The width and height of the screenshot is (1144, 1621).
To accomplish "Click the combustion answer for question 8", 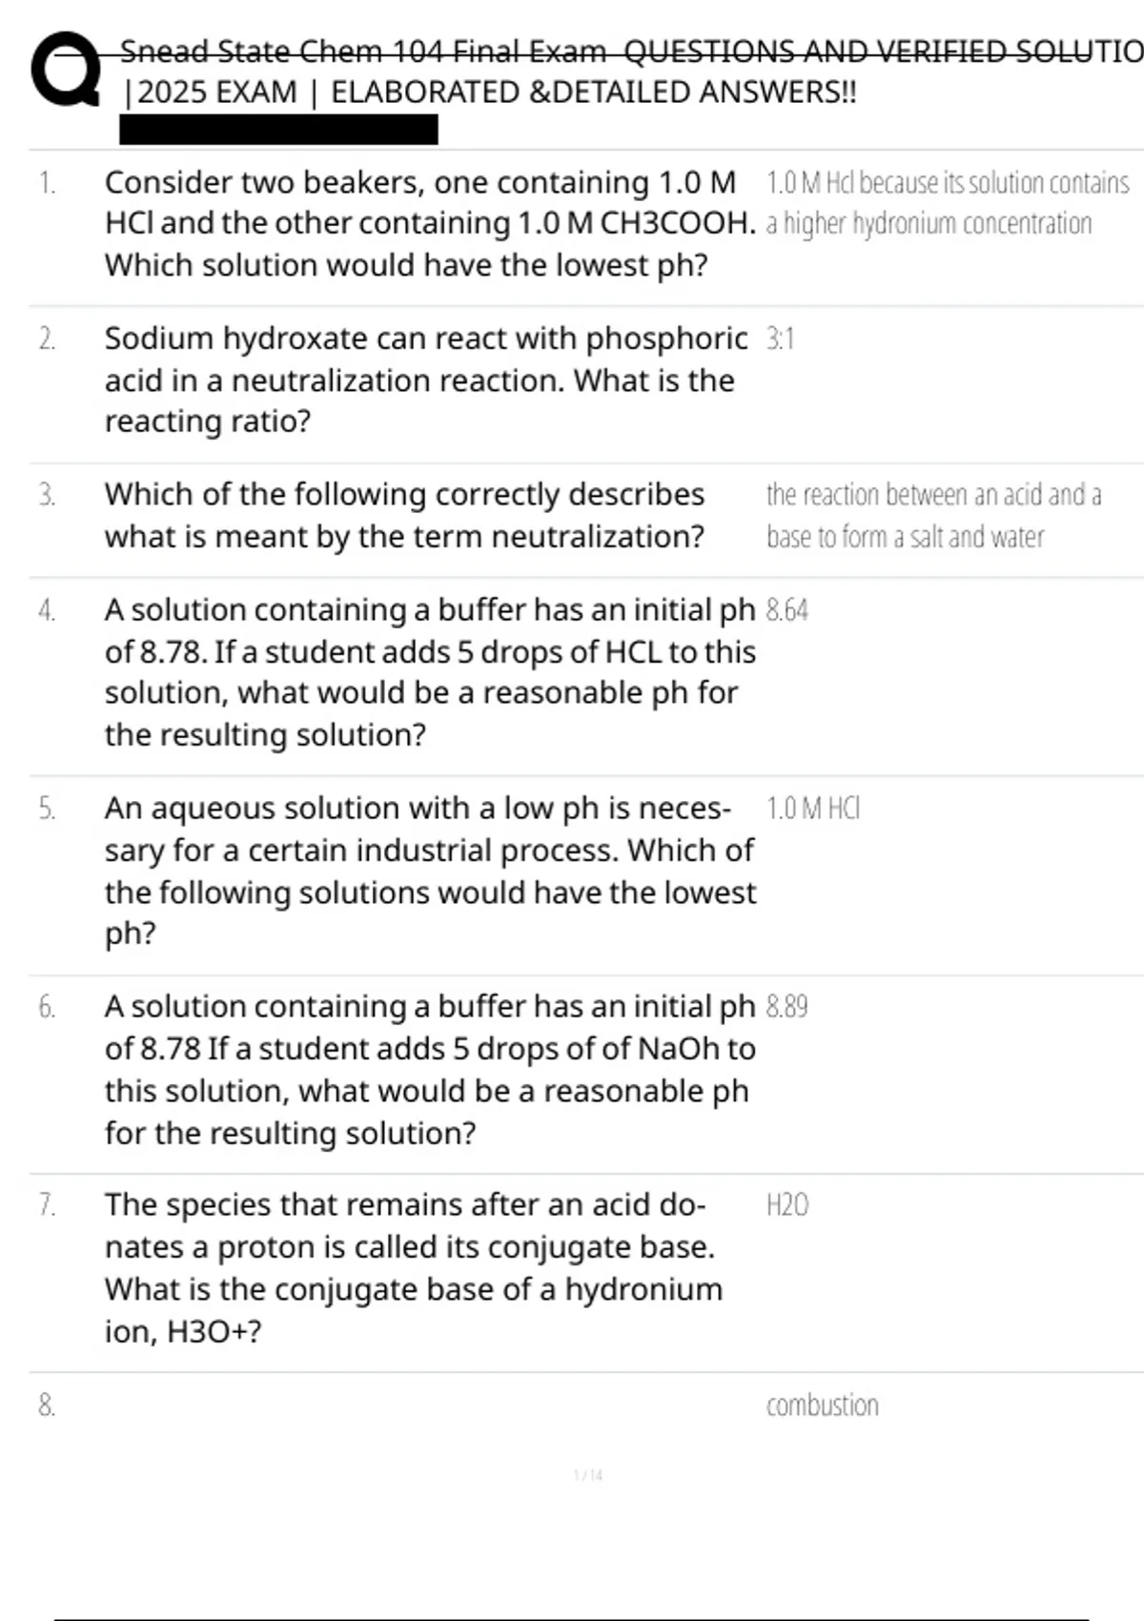I will pyautogui.click(x=823, y=1406).
